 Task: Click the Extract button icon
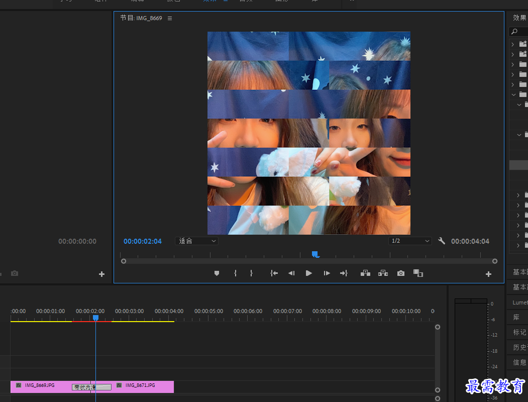[383, 273]
